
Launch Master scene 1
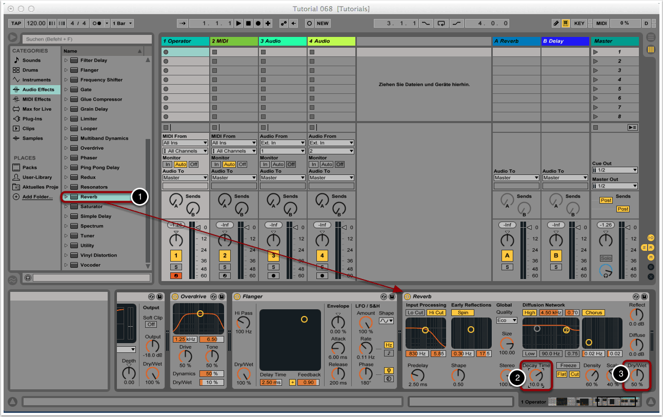tap(595, 52)
